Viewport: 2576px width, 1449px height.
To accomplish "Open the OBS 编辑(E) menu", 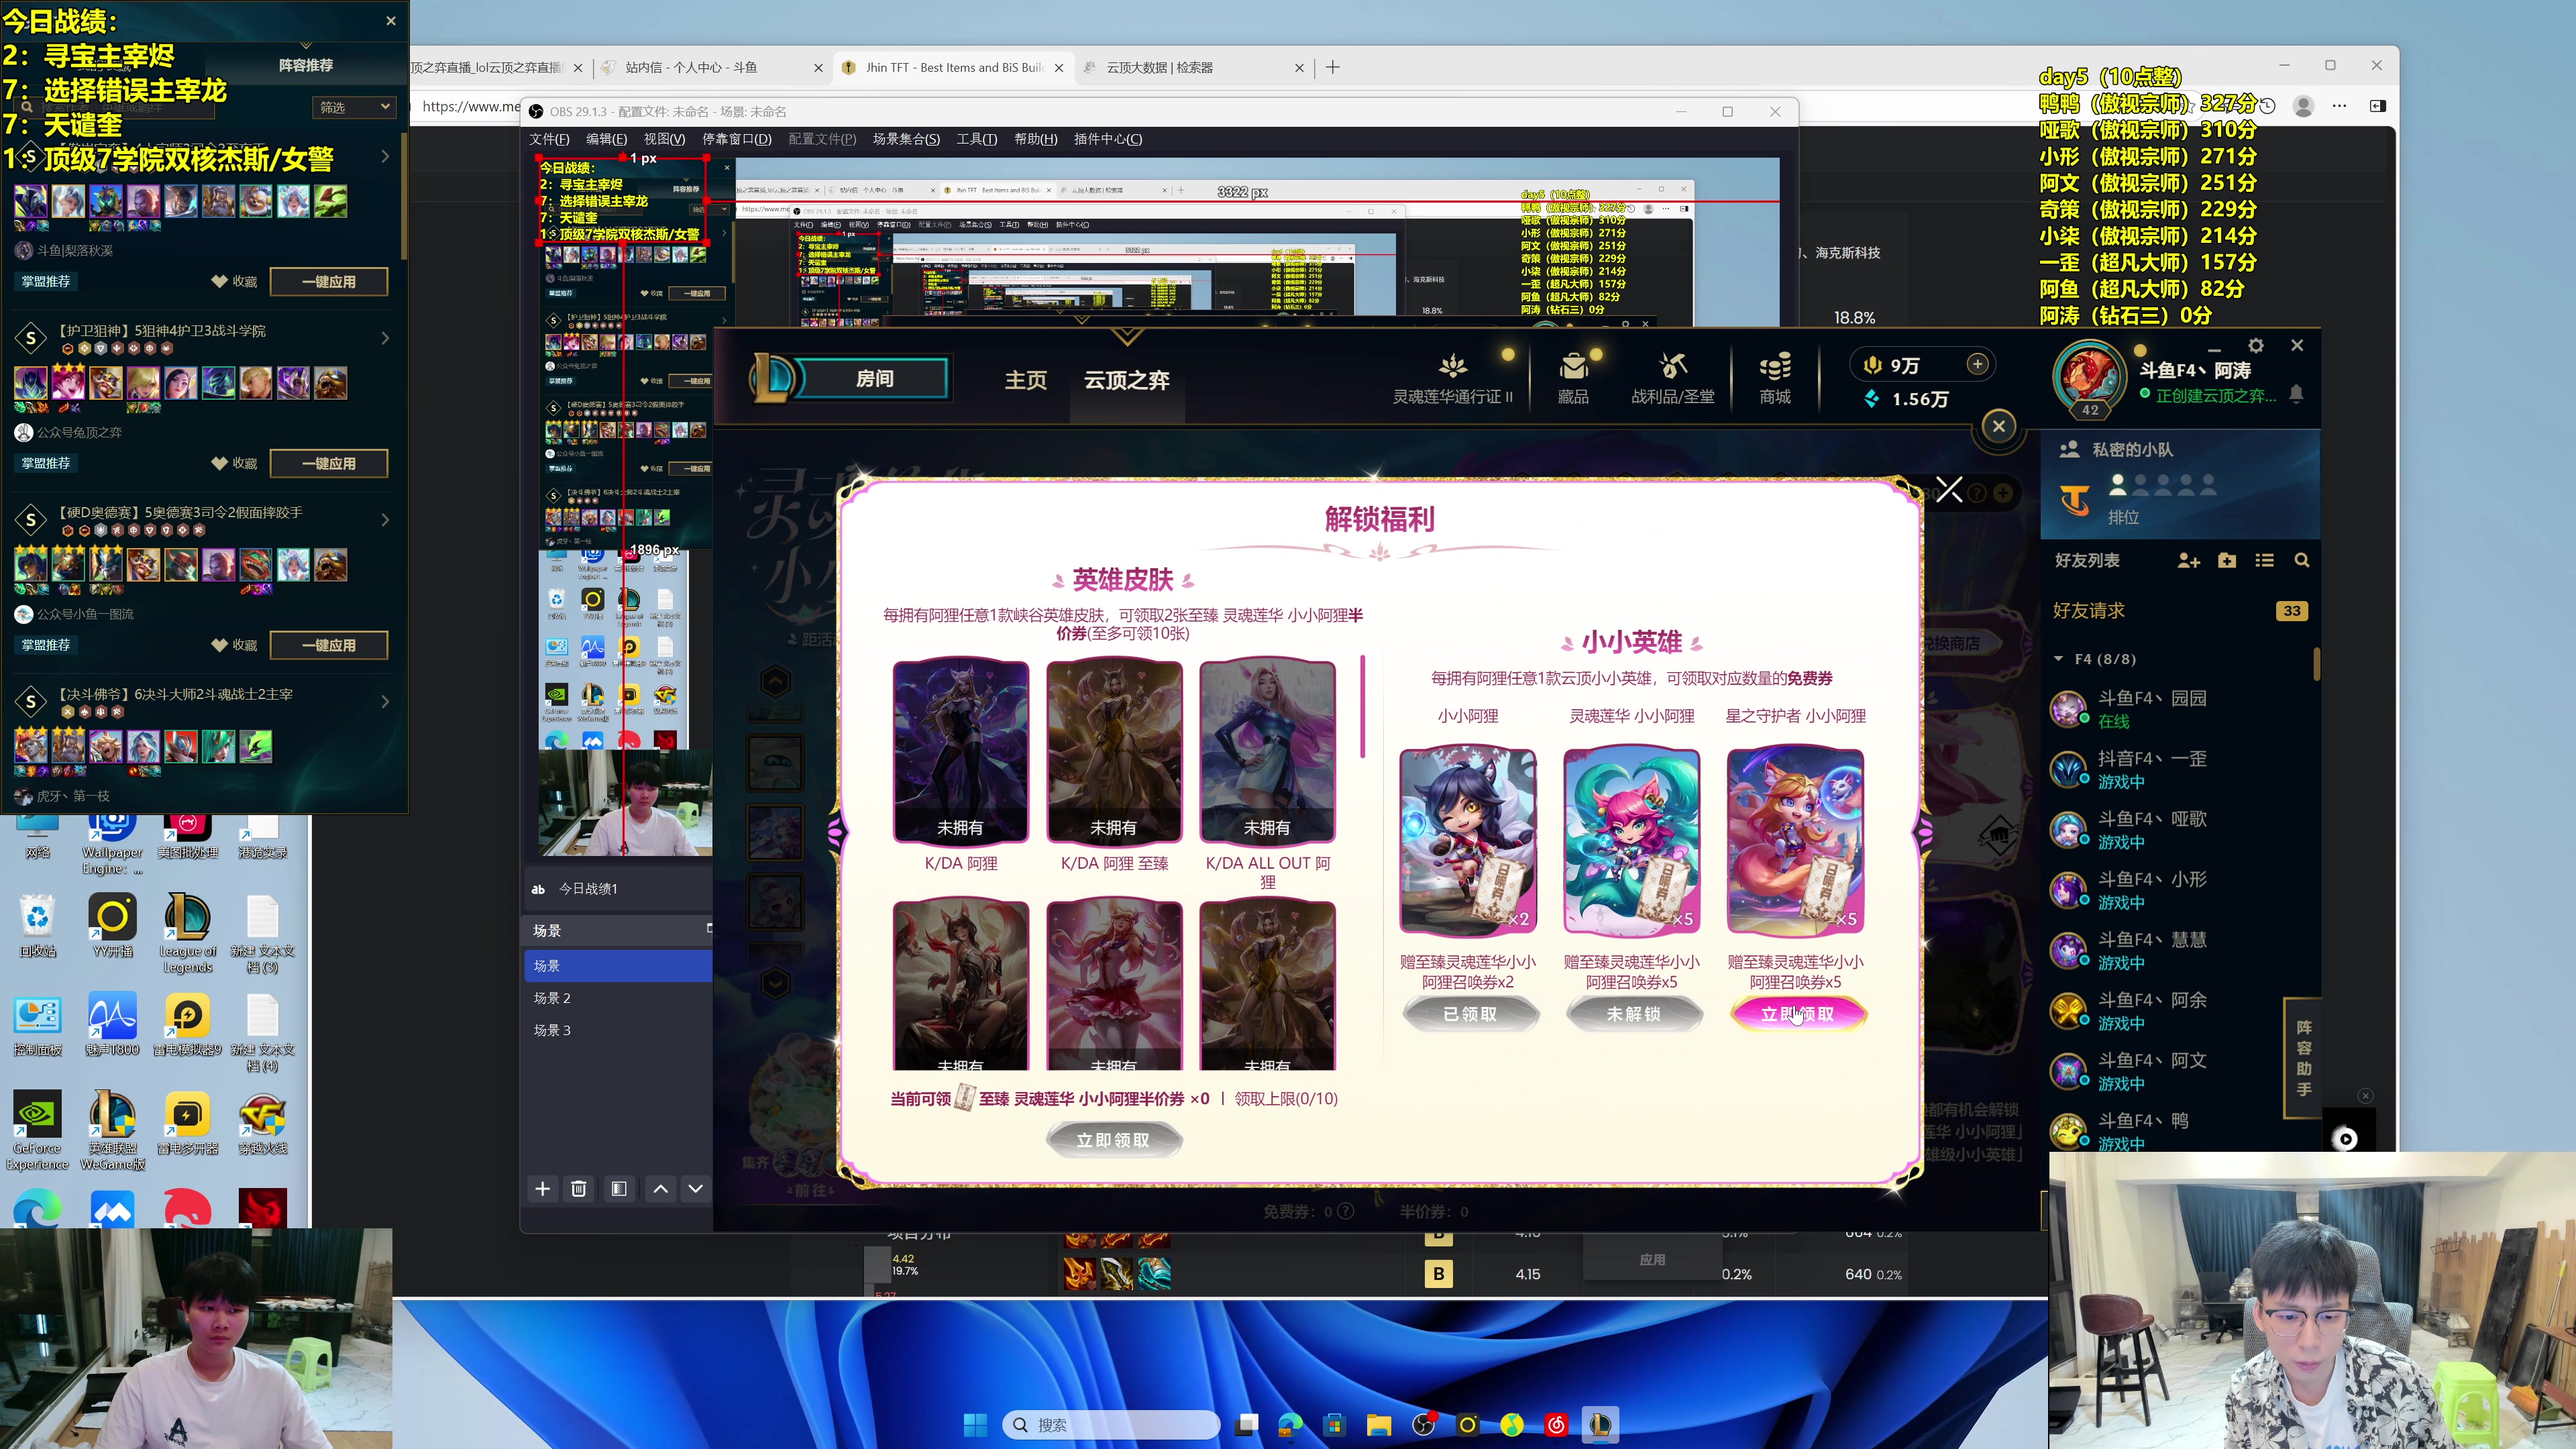I will [x=606, y=139].
